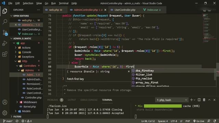219x123 pixels.
Task: Click the Ln 88, Col 52 cursor position
Action: tap(148, 121)
